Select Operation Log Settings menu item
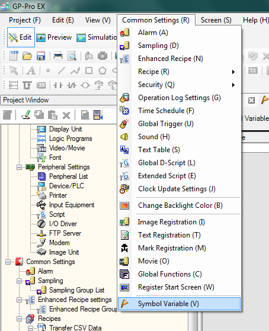Image resolution: width=269 pixels, height=331 pixels. tap(179, 98)
